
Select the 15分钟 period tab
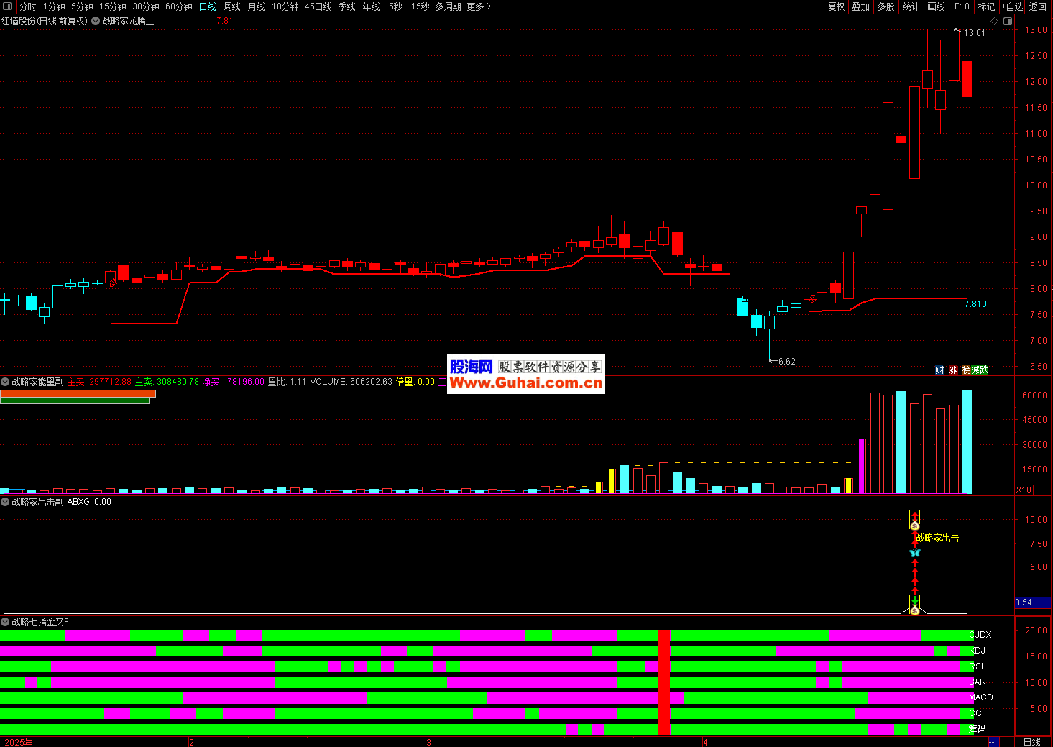click(x=113, y=6)
